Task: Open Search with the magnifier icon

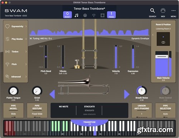Action: pos(153,11)
